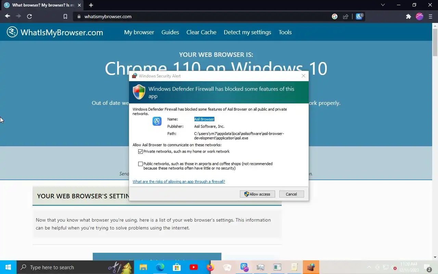The image size is (438, 274).
Task: Open the highlighted orange taskbar app
Action: pyautogui.click(x=311, y=267)
